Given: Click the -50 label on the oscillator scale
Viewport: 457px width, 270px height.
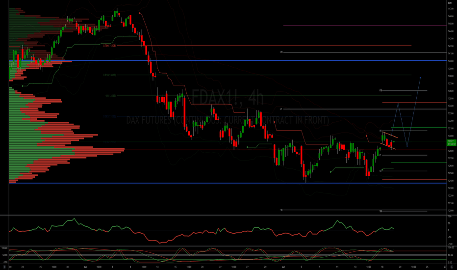Looking at the screenshot, I should [x=451, y=237].
